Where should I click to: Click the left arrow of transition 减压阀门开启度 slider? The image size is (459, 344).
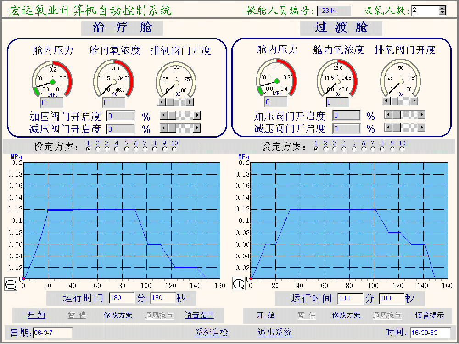(x=388, y=127)
